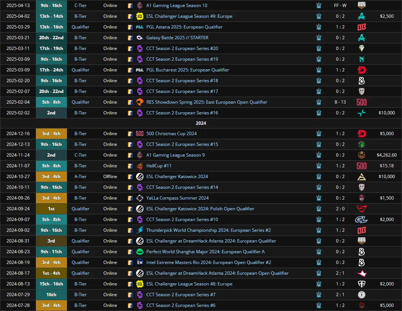Open ESL Challenger Katowice 2024 link
The width and height of the screenshot is (402, 311).
(177, 177)
